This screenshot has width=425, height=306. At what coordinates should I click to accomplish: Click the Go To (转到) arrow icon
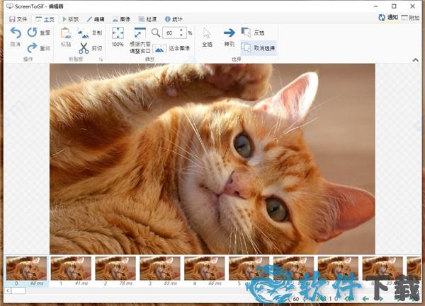pyautogui.click(x=229, y=33)
